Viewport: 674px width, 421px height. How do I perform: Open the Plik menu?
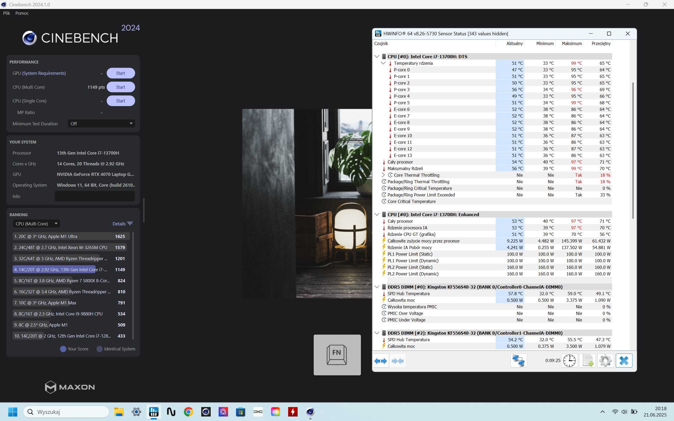pos(6,13)
